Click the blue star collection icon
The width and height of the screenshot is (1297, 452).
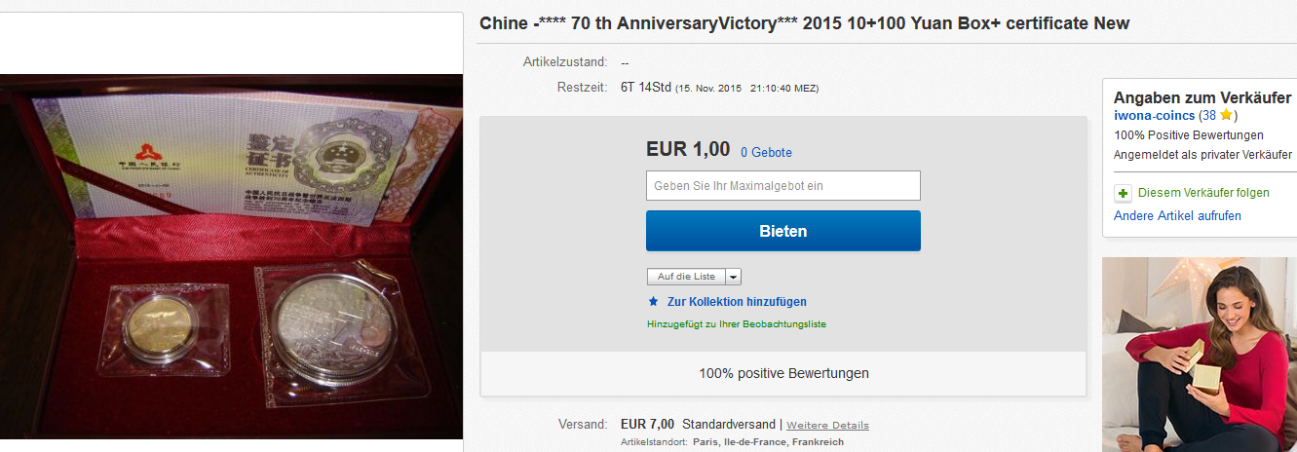point(653,302)
